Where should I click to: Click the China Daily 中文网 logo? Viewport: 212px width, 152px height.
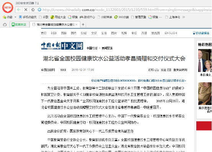coord(62,46)
